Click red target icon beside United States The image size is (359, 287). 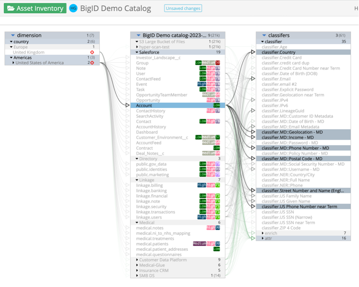92,63
